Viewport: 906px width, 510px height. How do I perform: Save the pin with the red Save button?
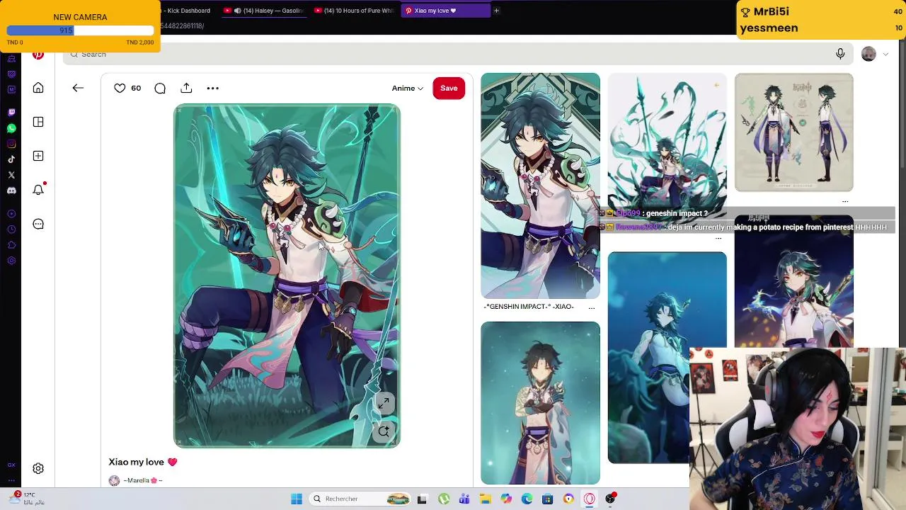(449, 88)
